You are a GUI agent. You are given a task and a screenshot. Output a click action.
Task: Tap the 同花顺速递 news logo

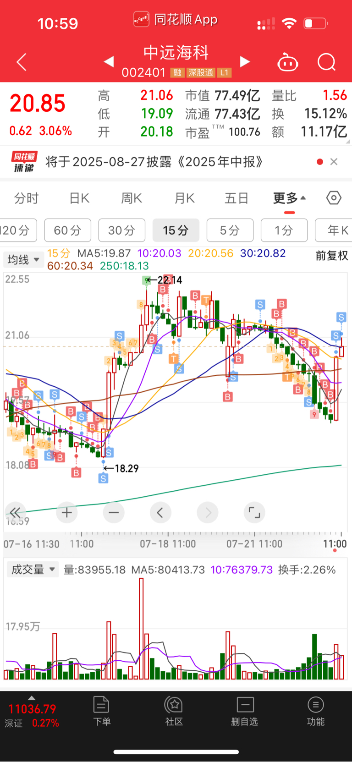coord(24,162)
